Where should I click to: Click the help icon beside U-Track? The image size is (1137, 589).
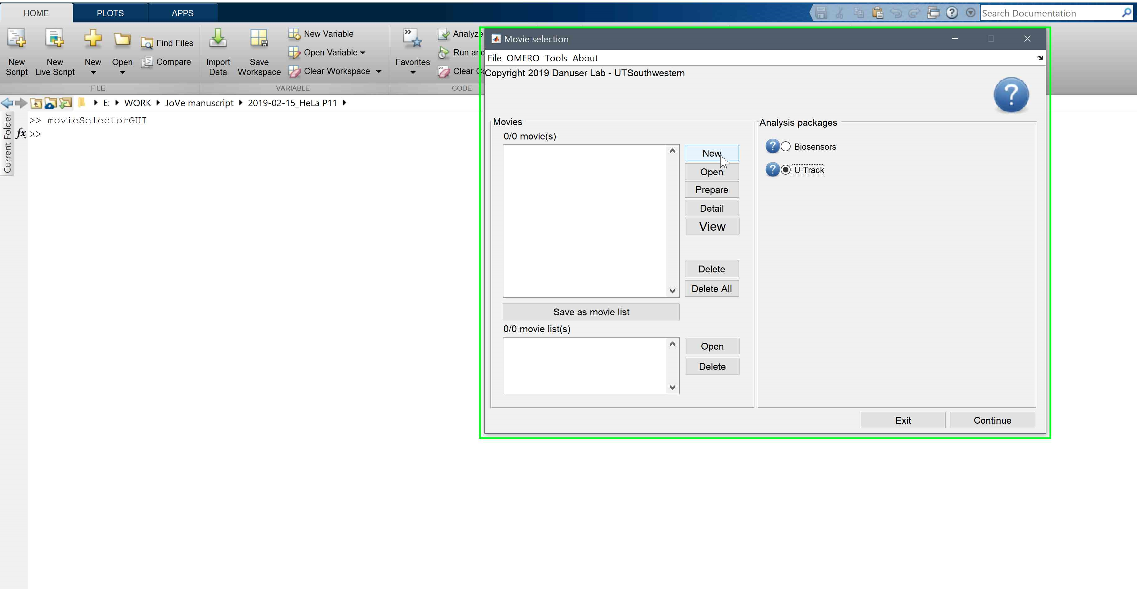click(x=772, y=169)
